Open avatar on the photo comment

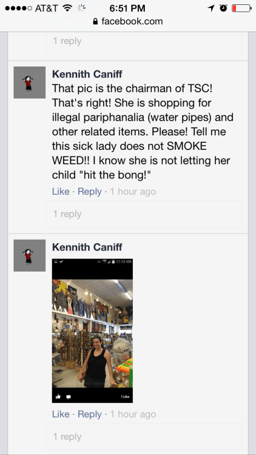[x=30, y=255]
